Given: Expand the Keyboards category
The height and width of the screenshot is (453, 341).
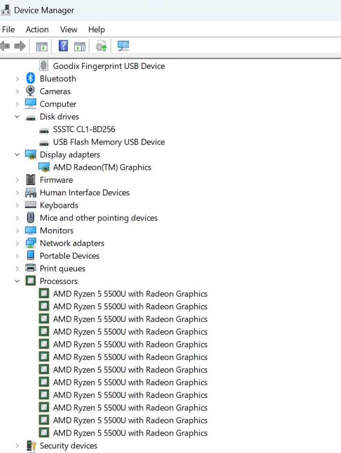Looking at the screenshot, I should pyautogui.click(x=17, y=205).
